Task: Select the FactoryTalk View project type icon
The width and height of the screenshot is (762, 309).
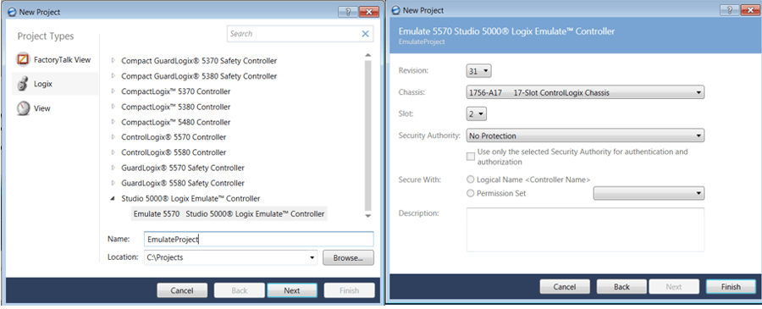Action: coord(24,60)
